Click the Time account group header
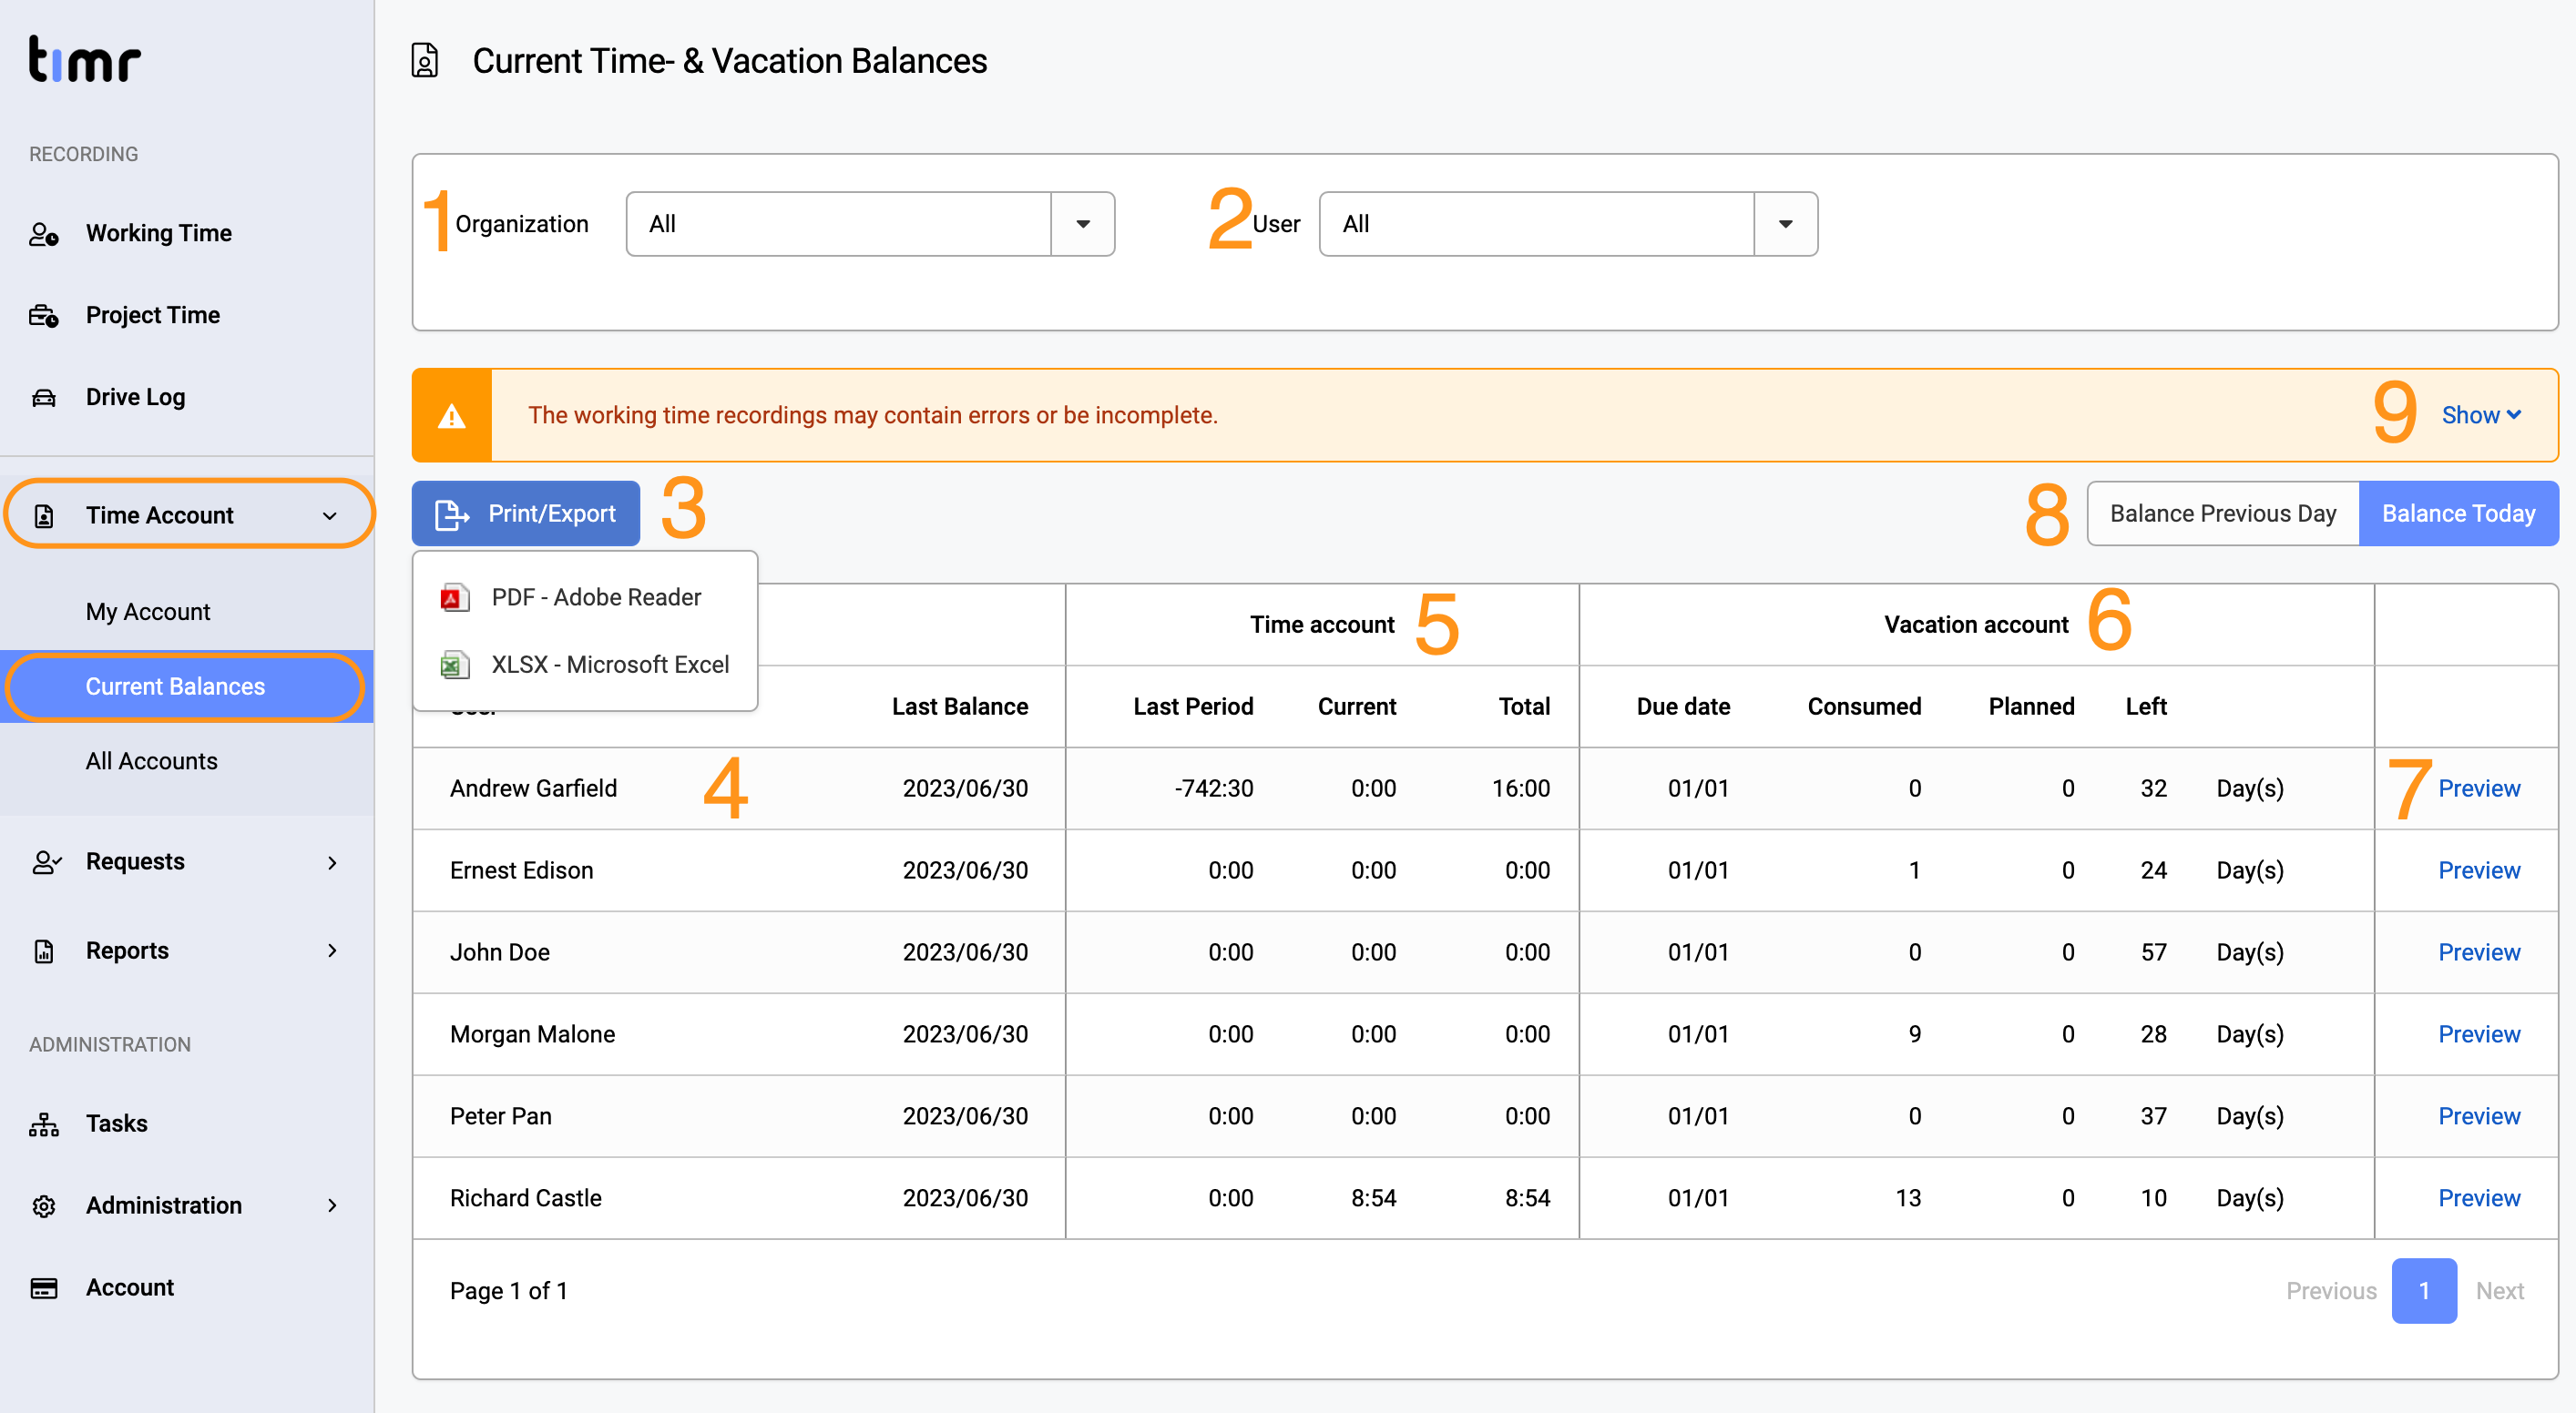This screenshot has height=1413, width=2576. (1322, 625)
